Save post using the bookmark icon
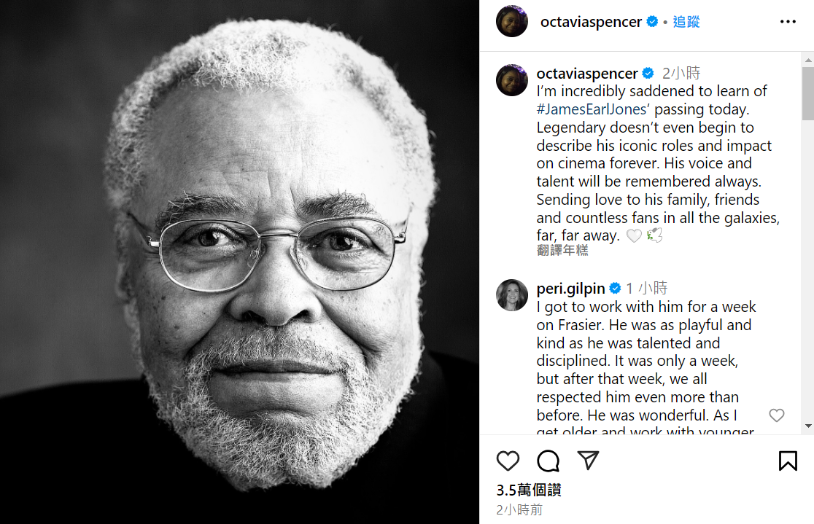Viewport: 814px width, 524px height. 788,461
